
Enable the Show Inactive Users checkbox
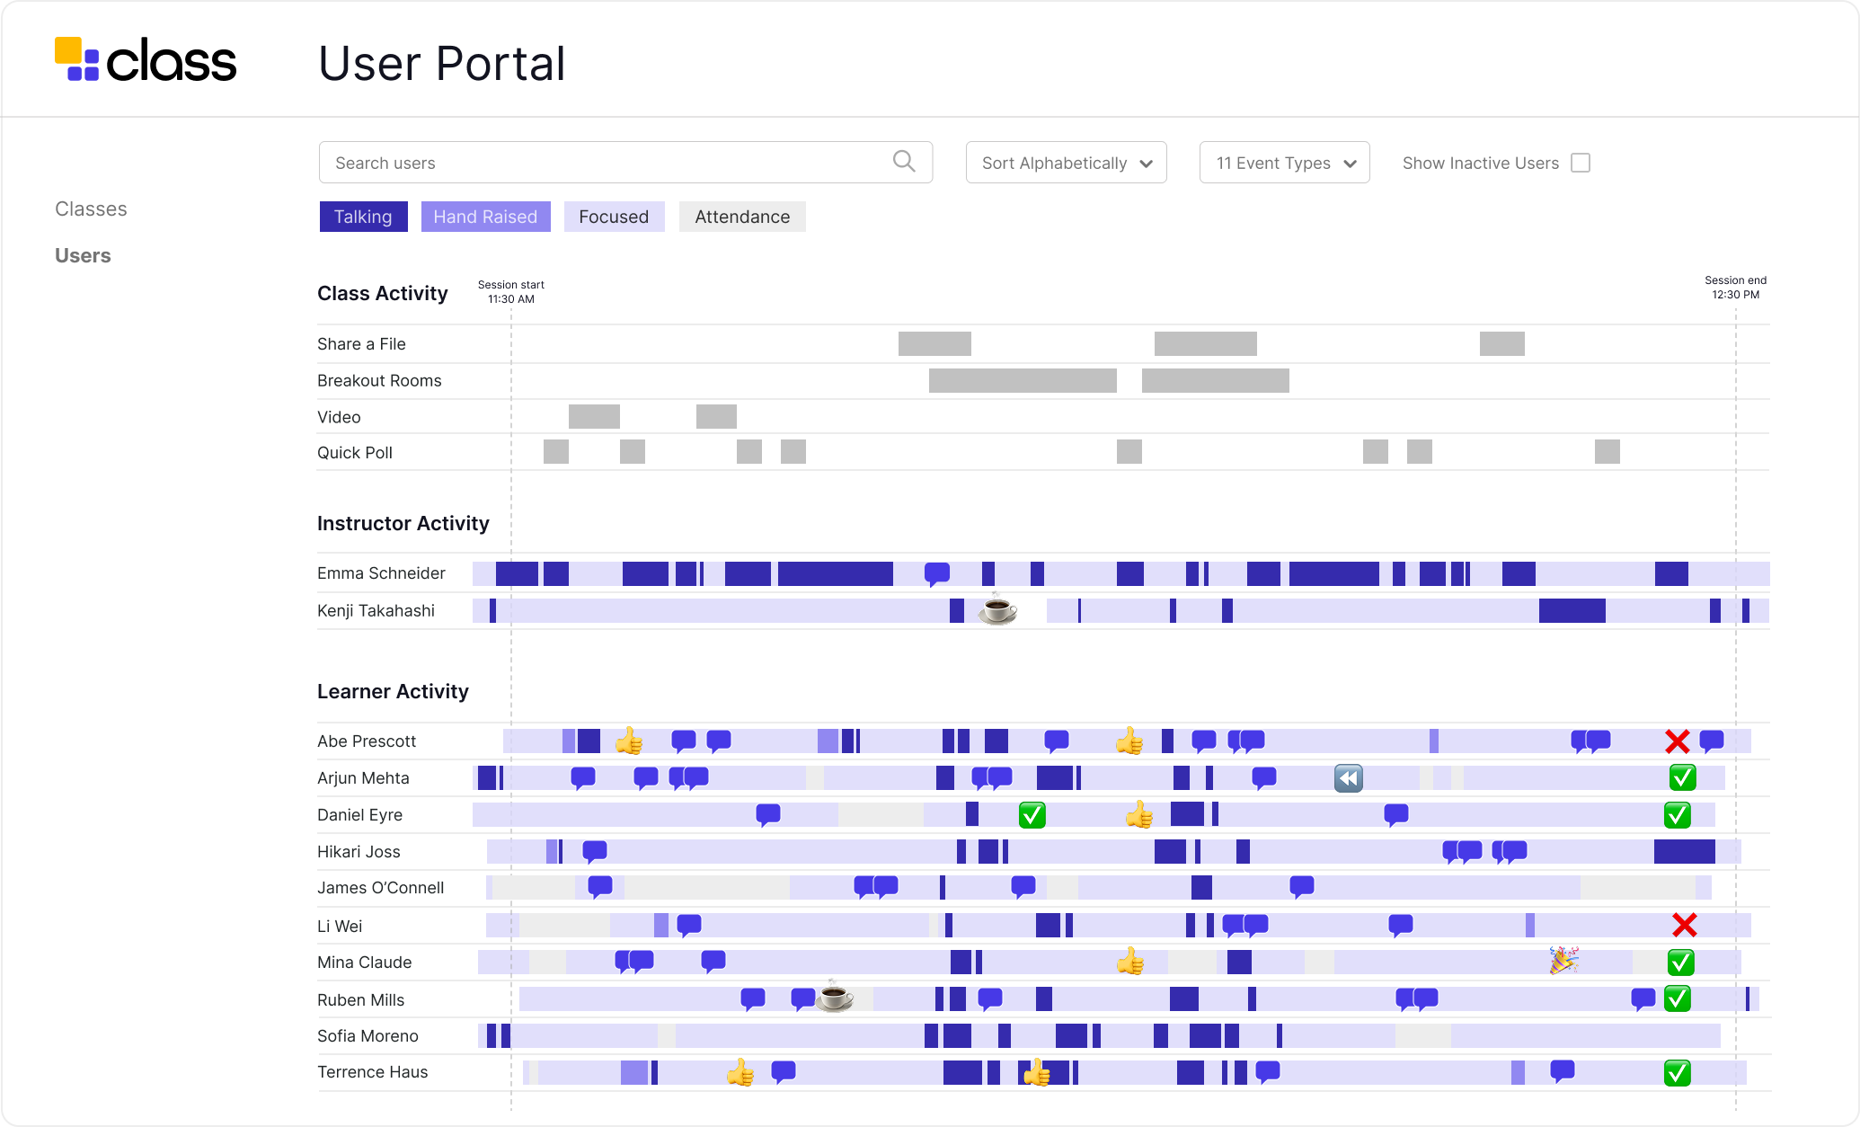[x=1581, y=163]
